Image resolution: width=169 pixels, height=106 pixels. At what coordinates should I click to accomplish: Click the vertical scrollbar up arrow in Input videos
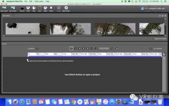tap(165, 19)
